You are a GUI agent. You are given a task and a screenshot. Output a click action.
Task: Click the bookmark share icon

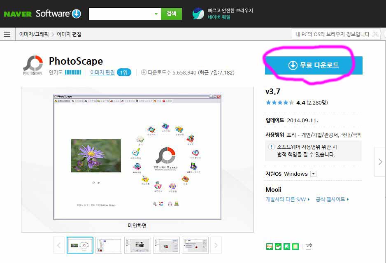point(287,246)
